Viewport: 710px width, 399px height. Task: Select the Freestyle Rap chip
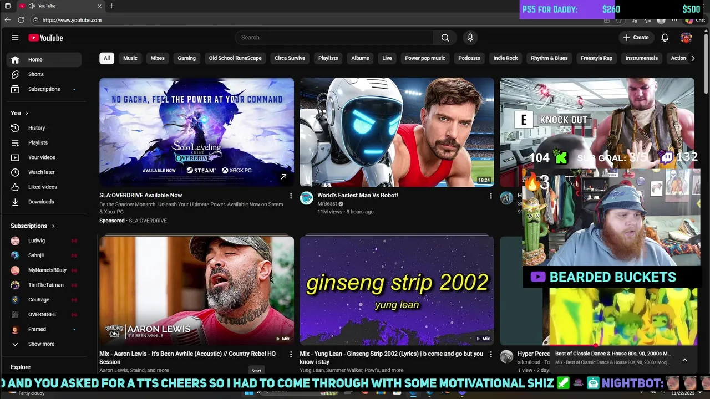(x=596, y=58)
